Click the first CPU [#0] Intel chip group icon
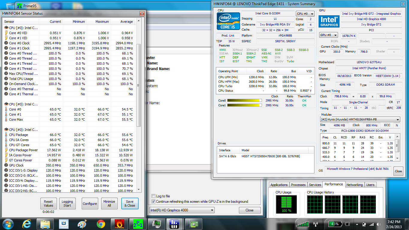Screen dimensions: 409x230 [x=6, y=28]
